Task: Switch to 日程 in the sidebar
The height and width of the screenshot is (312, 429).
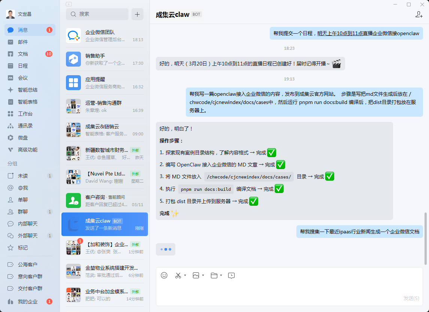Action: [x=23, y=66]
